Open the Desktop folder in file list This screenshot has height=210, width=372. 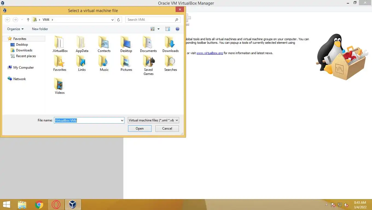pos(126,44)
